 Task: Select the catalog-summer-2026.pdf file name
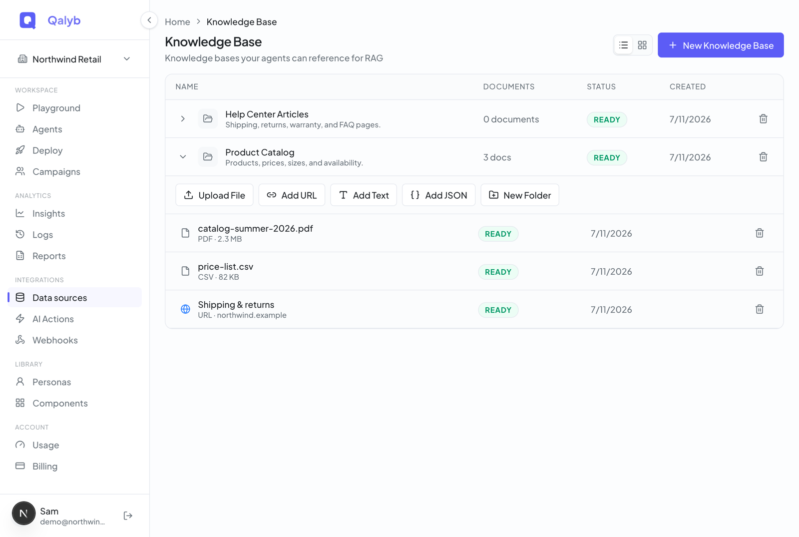point(255,228)
